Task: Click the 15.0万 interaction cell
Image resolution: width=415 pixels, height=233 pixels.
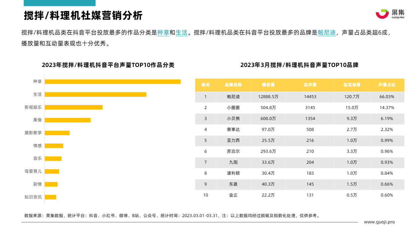Action: 352,108
